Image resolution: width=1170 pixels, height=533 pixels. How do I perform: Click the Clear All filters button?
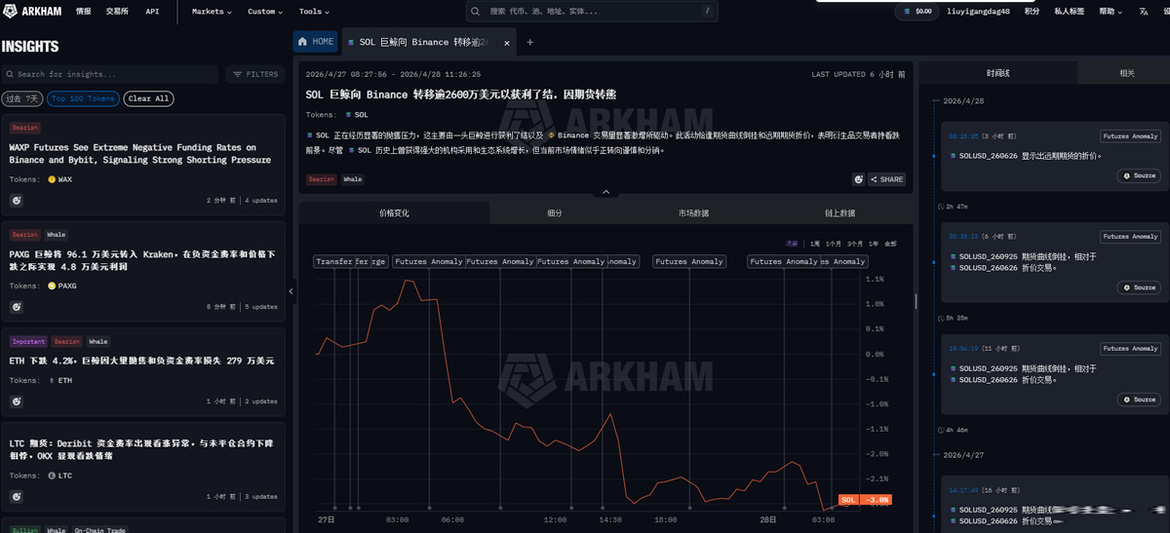[x=149, y=98]
